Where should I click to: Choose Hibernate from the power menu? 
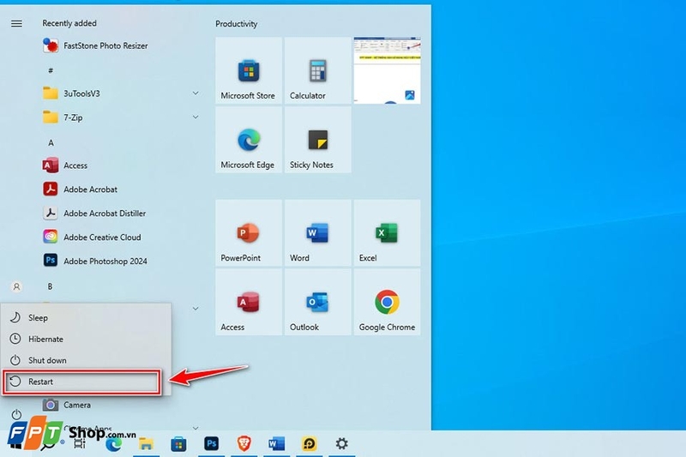[x=86, y=339]
